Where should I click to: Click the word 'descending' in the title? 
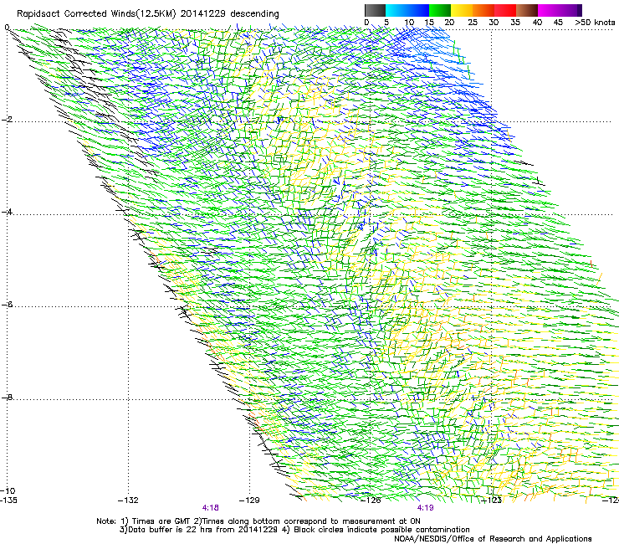coord(254,14)
